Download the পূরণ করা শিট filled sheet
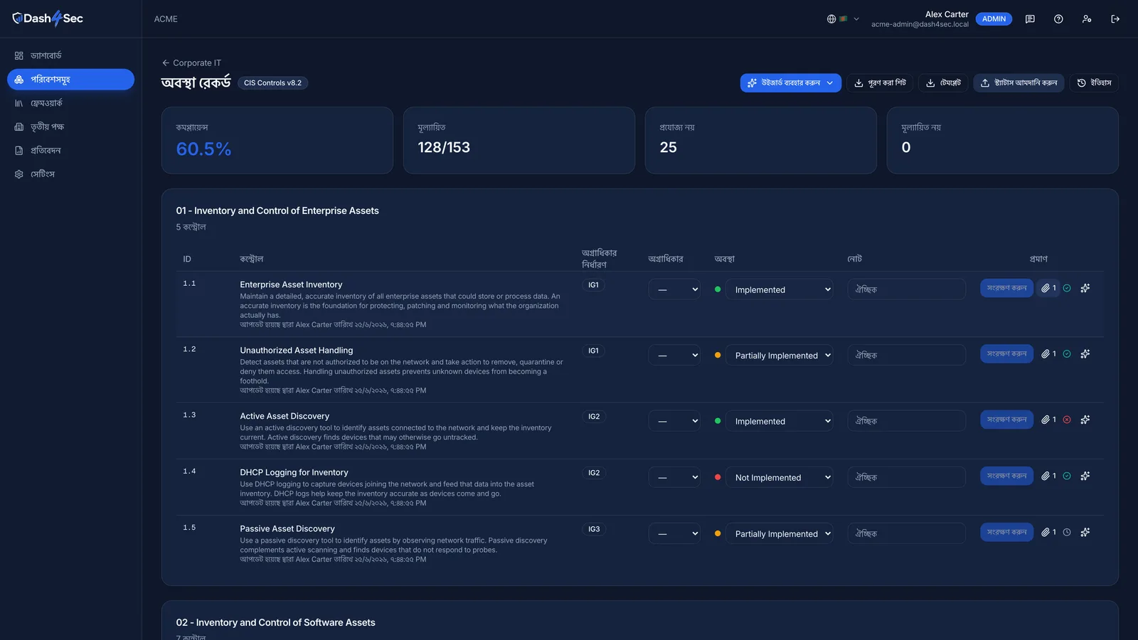1138x640 pixels. point(880,83)
